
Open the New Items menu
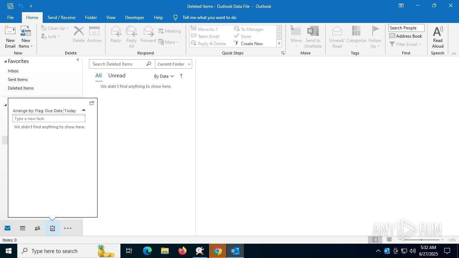pyautogui.click(x=25, y=37)
